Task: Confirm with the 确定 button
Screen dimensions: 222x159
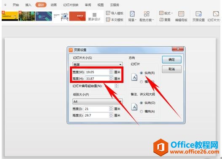Action: [171, 60]
